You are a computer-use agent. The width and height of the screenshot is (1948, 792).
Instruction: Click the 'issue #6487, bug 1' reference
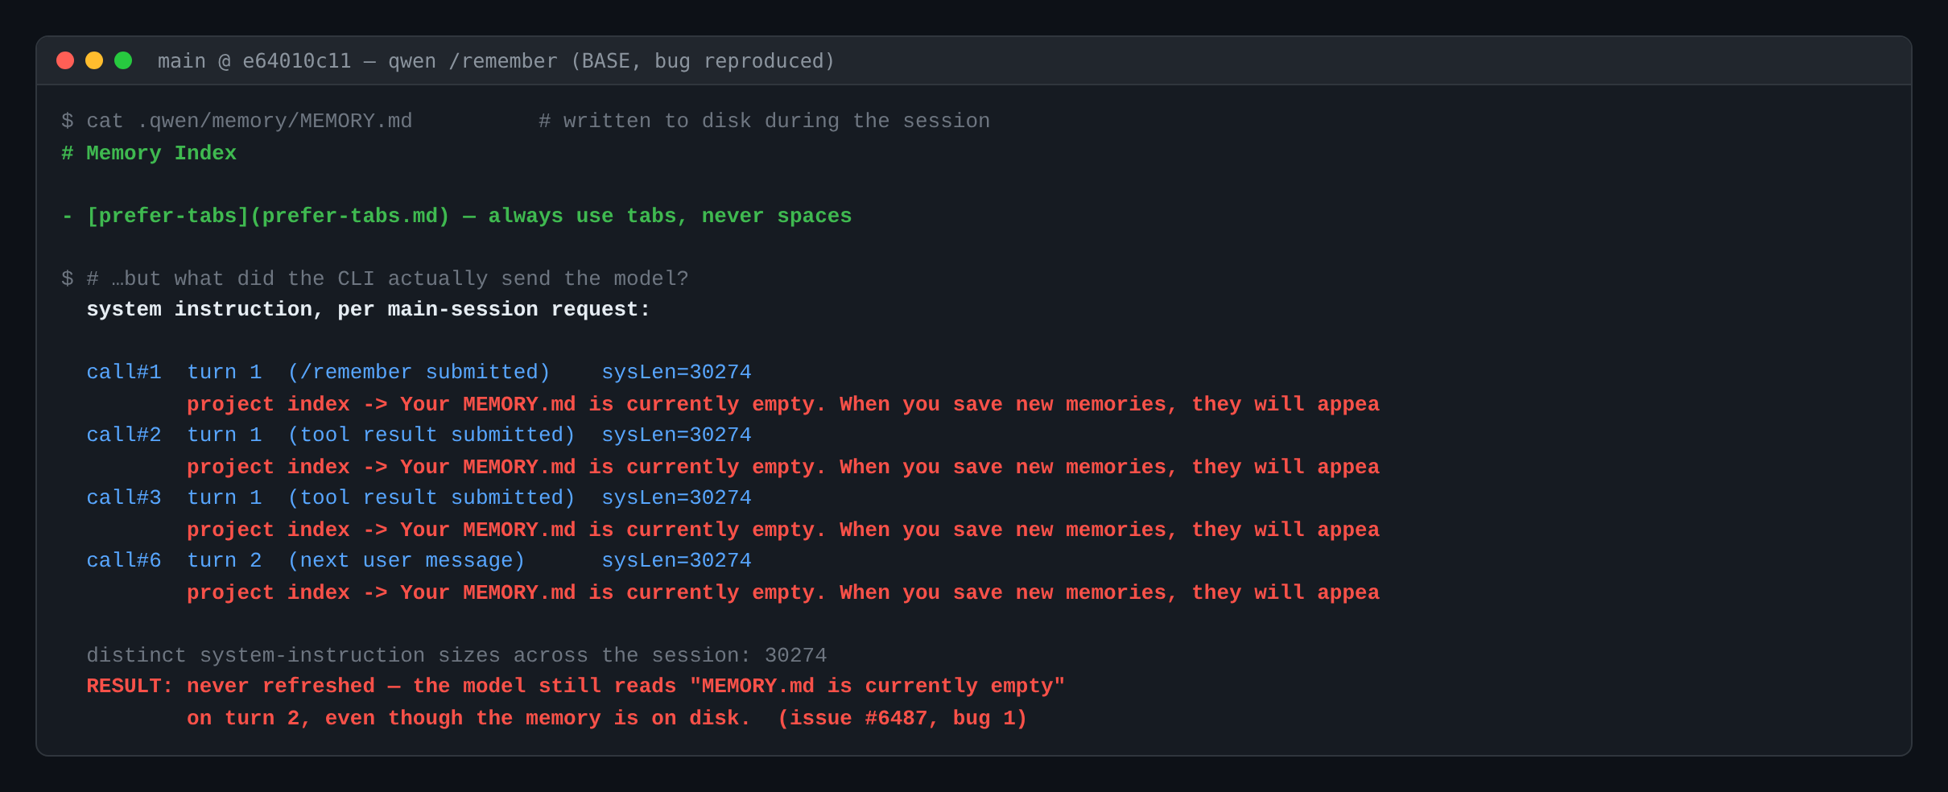[x=902, y=718]
